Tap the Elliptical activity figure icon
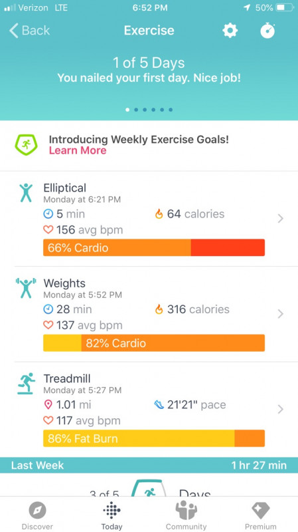 click(26, 193)
